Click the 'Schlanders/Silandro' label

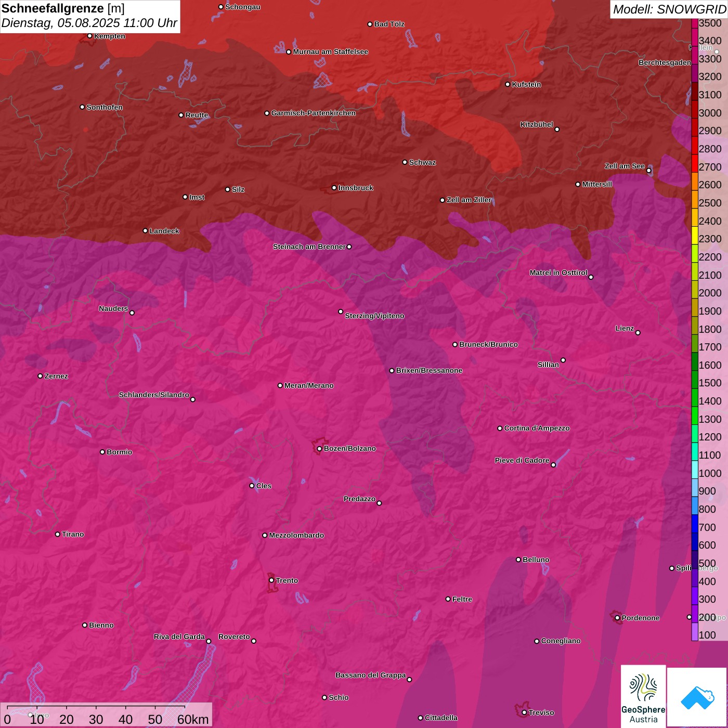pyautogui.click(x=154, y=395)
